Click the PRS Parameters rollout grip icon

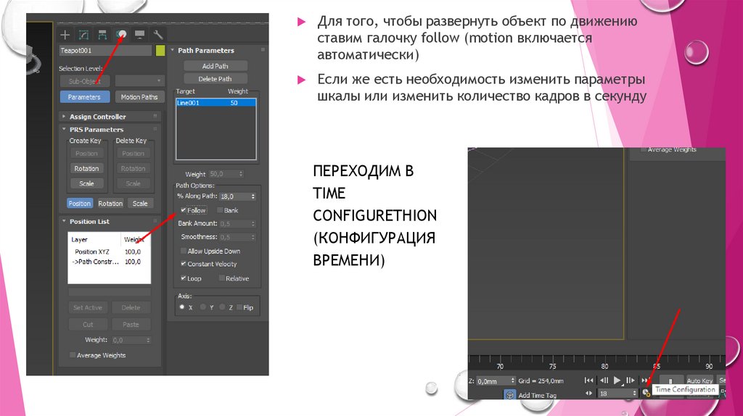155,129
